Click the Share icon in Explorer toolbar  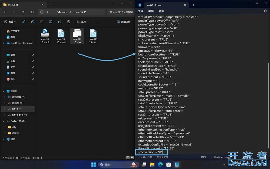(x=60, y=22)
